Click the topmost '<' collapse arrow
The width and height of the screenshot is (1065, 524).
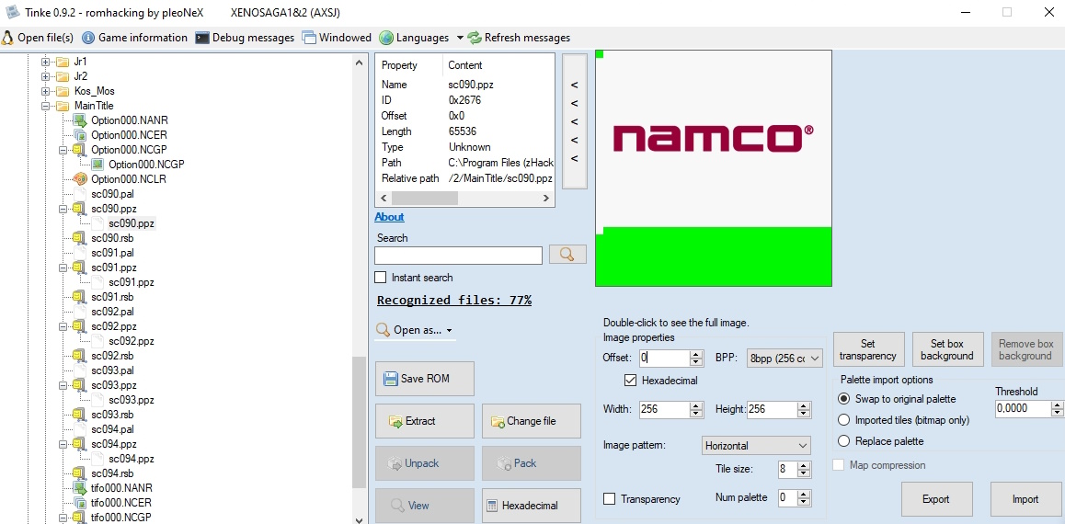point(574,85)
